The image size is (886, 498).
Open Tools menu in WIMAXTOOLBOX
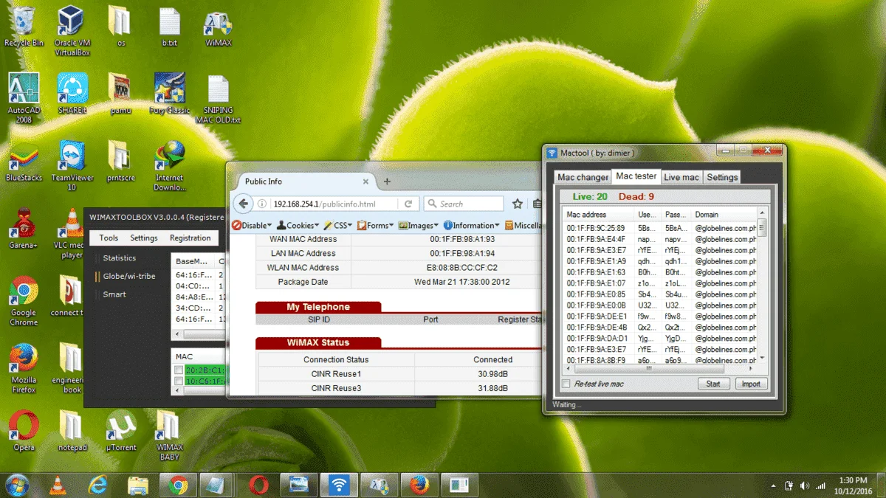[x=109, y=238]
